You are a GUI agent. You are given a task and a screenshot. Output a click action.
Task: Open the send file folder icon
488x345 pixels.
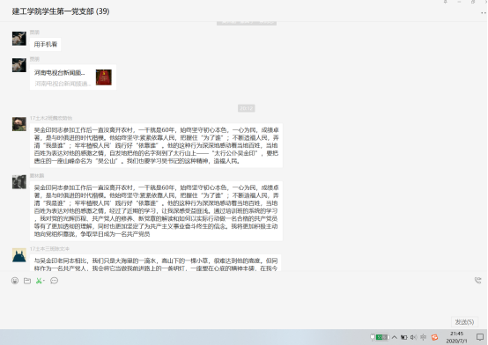pos(27,281)
